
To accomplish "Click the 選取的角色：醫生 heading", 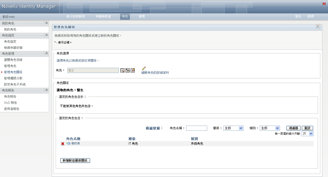I will click(x=70, y=90).
